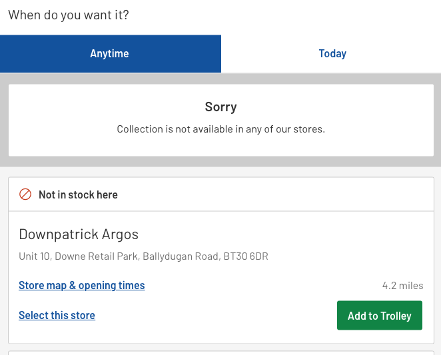Open Store map & opening times link
441x355 pixels.
pyautogui.click(x=82, y=285)
